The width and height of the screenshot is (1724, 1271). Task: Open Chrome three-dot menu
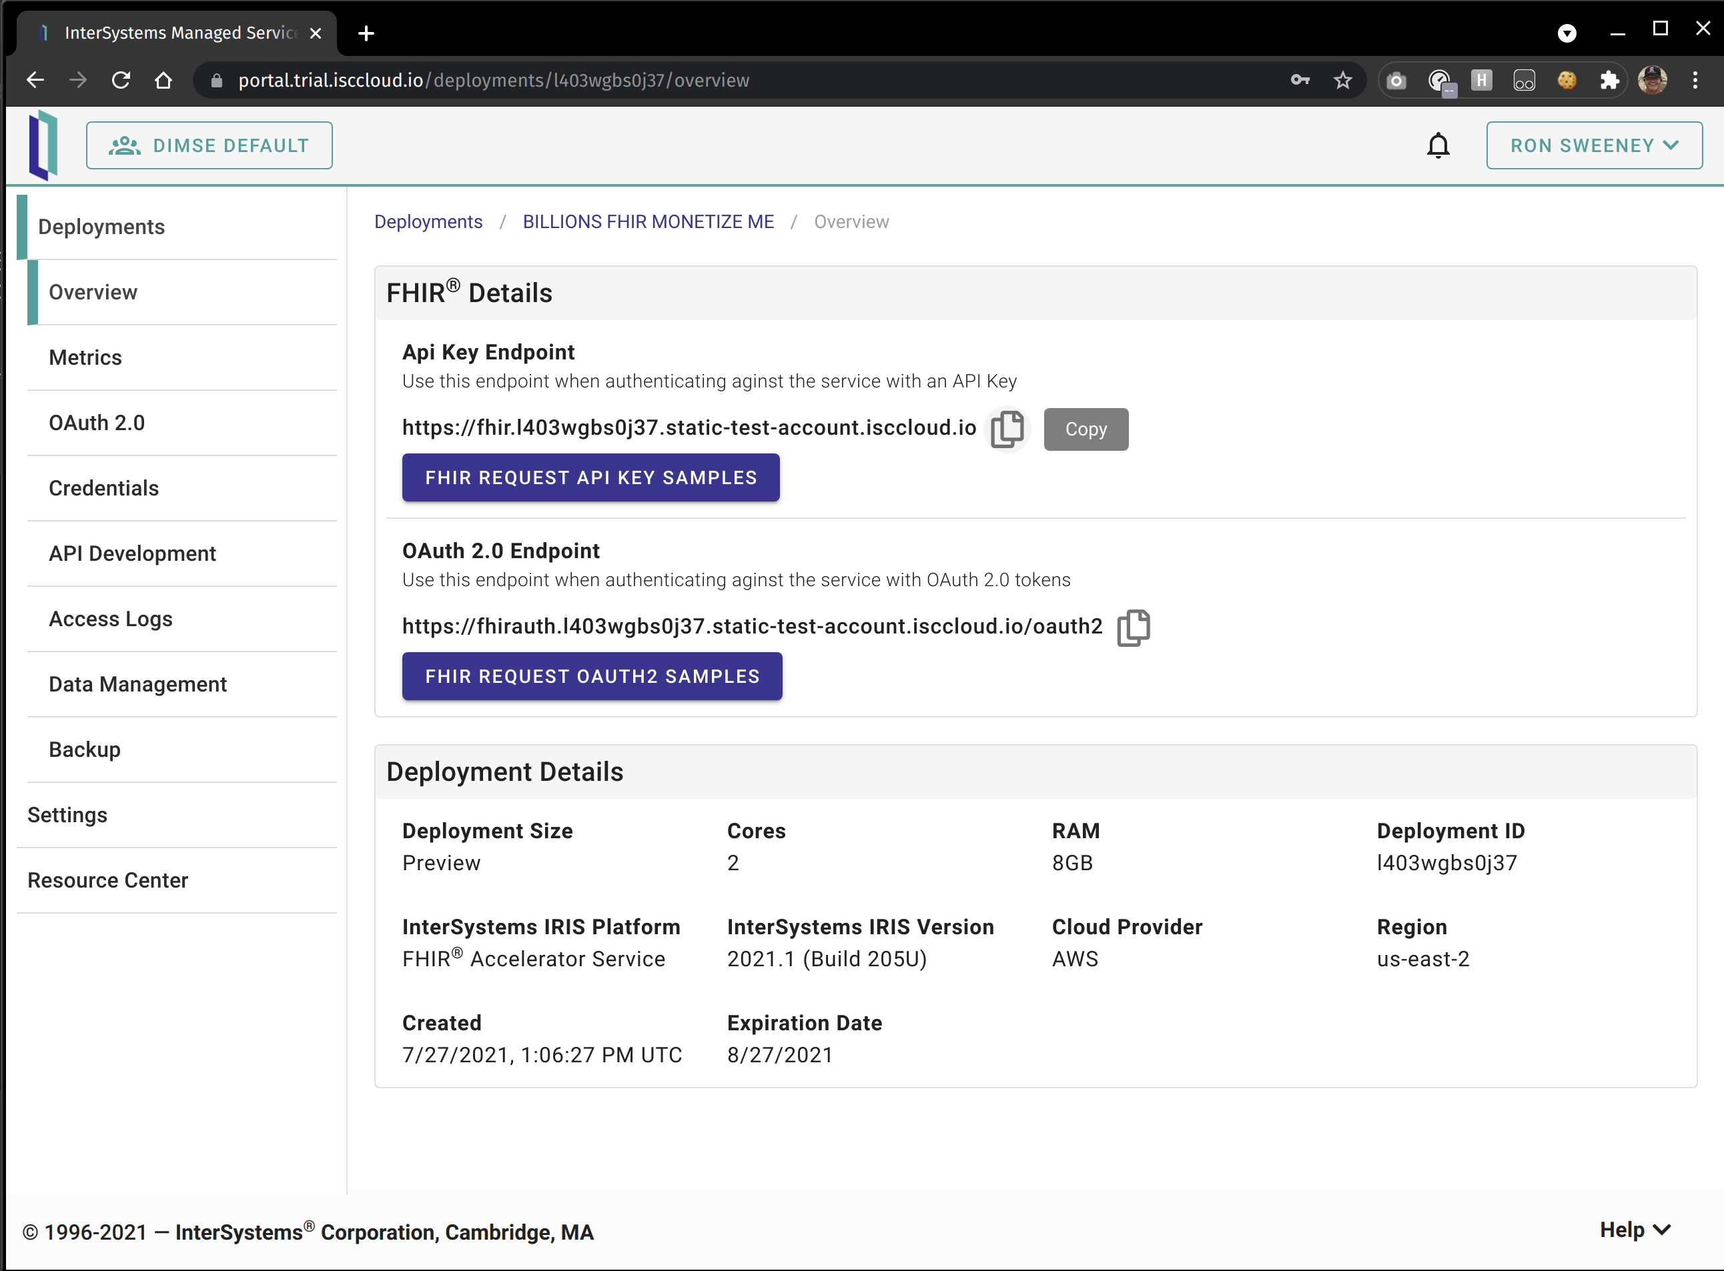point(1695,80)
